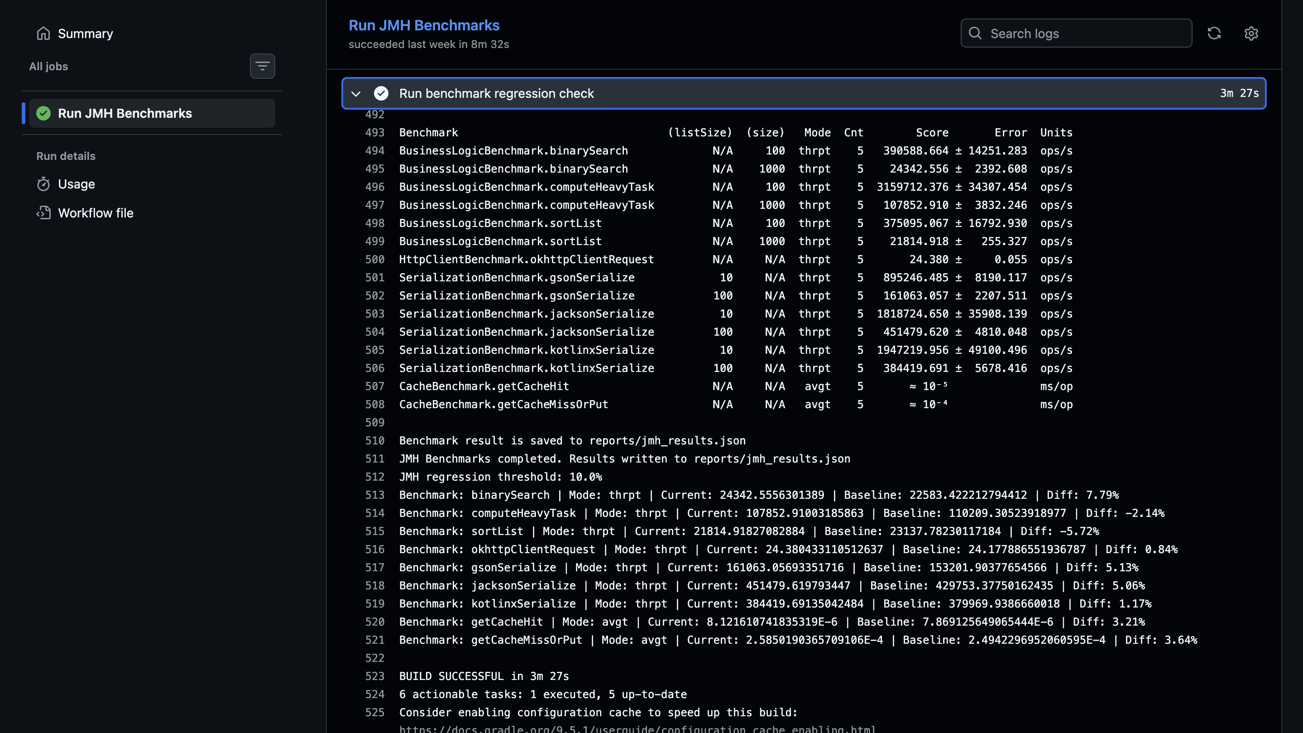Click the '6 actionable tasks' log line

click(x=543, y=694)
